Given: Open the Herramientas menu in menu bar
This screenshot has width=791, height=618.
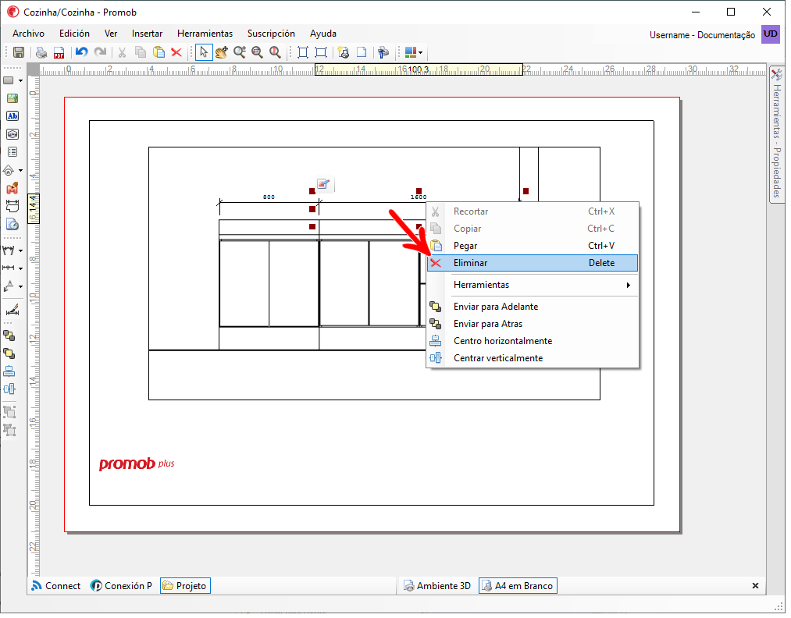Looking at the screenshot, I should (x=205, y=34).
